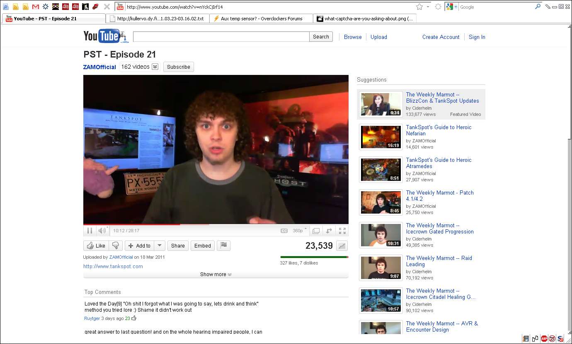572x344 pixels.
Task: Click the Adblock Plus status bar icon
Action: pos(544,339)
